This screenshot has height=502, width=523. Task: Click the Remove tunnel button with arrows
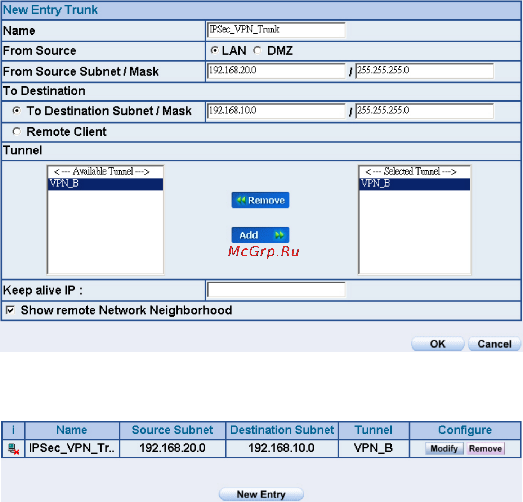coord(260,200)
